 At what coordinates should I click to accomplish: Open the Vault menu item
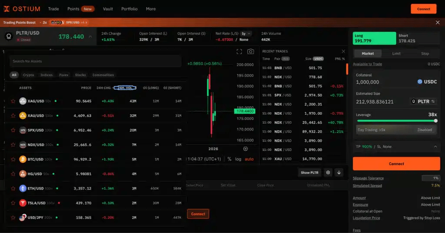108,9
